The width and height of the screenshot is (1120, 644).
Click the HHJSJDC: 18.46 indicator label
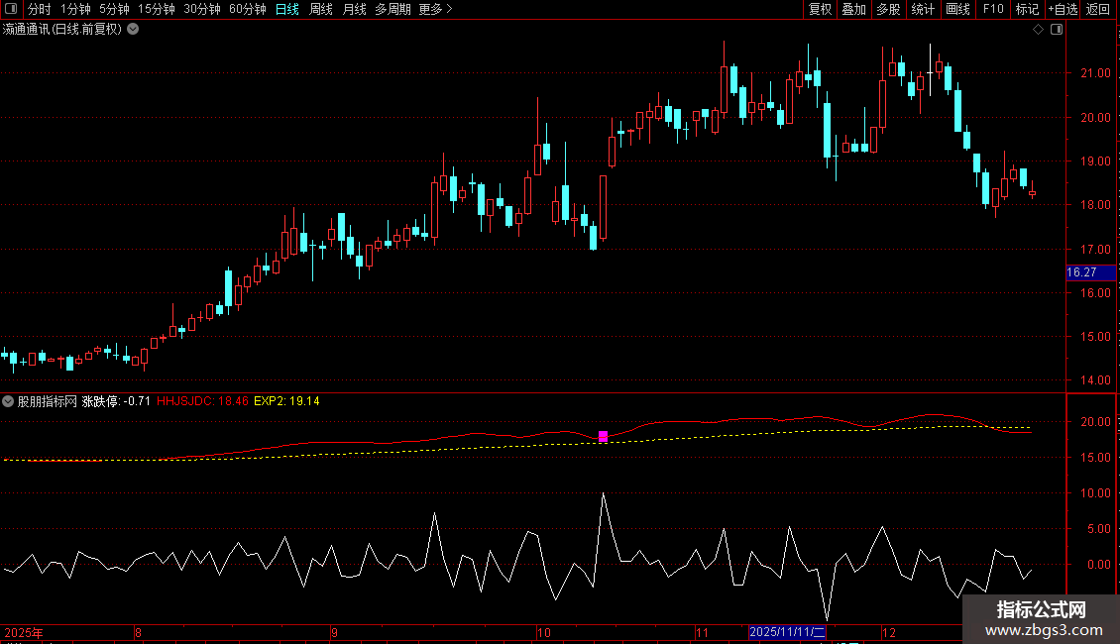pos(202,401)
